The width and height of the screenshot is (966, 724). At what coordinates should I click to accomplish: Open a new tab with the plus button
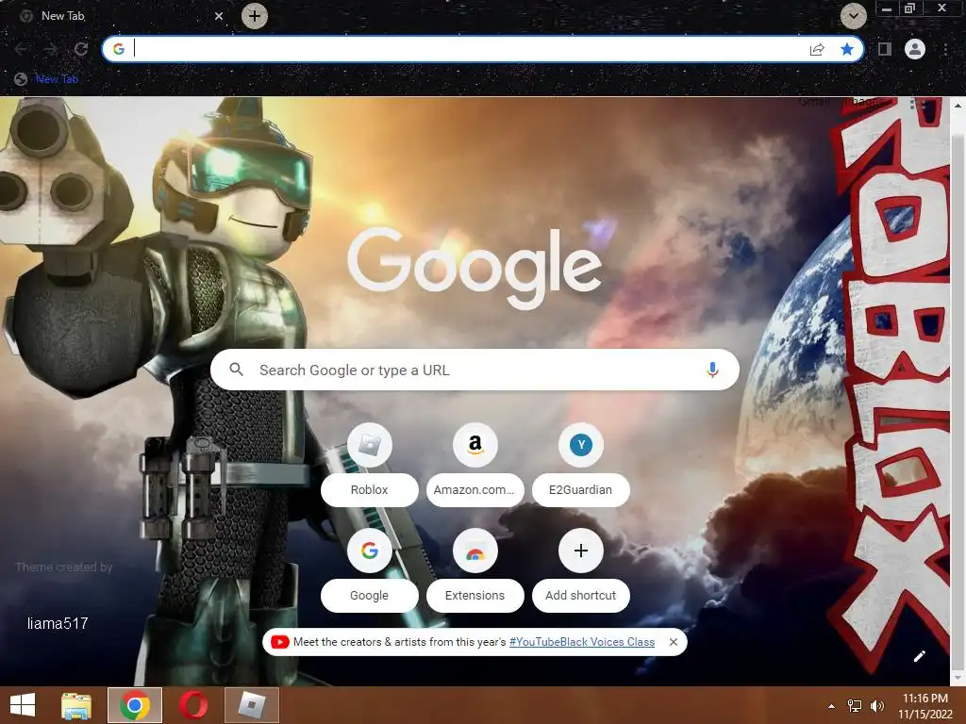click(255, 16)
